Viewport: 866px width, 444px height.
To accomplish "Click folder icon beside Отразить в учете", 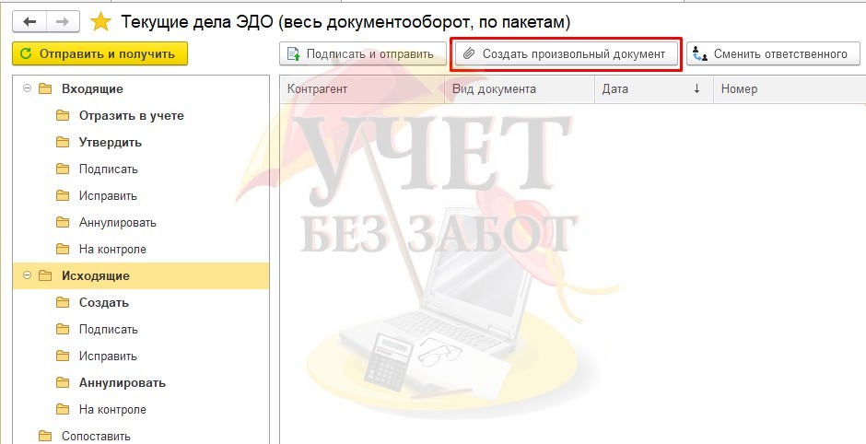I will [63, 115].
